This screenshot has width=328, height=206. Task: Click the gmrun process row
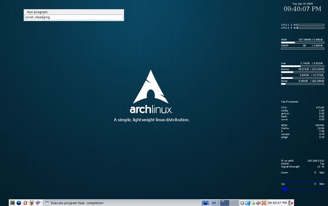[x=303, y=114]
